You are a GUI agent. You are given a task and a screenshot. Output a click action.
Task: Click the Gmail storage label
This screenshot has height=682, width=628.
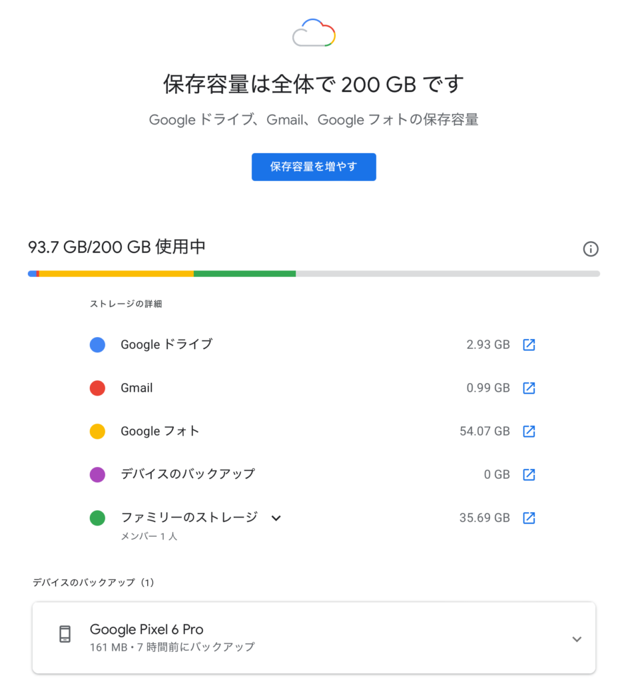point(137,388)
